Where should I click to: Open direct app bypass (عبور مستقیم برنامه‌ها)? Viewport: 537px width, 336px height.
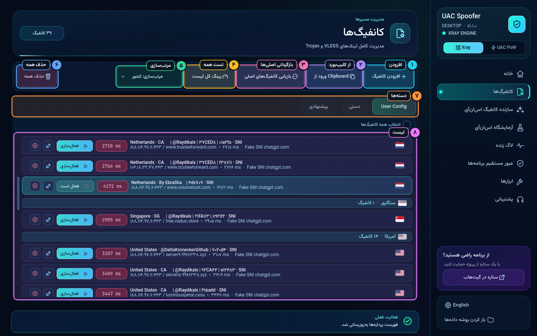tap(484, 164)
